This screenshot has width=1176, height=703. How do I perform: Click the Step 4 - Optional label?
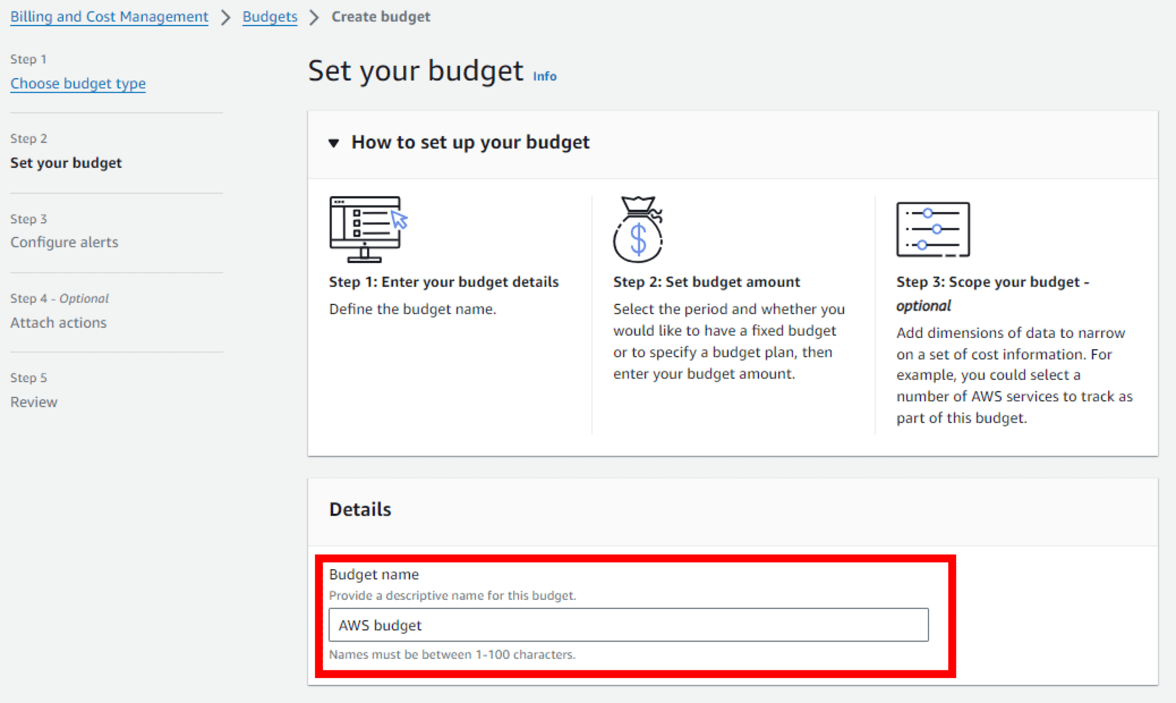click(x=59, y=299)
